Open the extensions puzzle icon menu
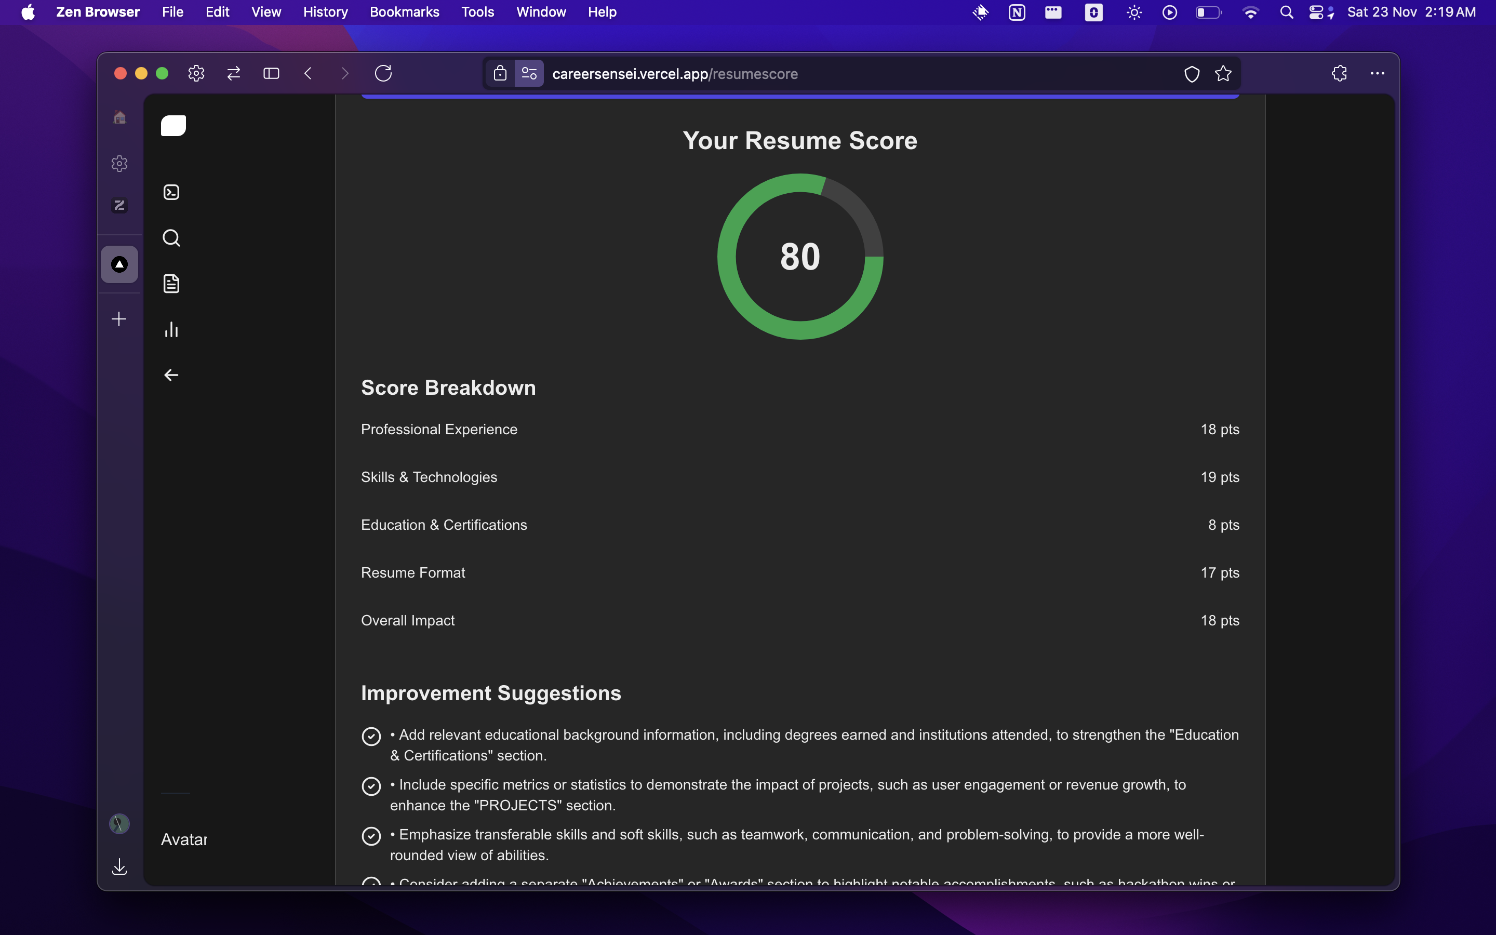1496x935 pixels. click(1339, 74)
